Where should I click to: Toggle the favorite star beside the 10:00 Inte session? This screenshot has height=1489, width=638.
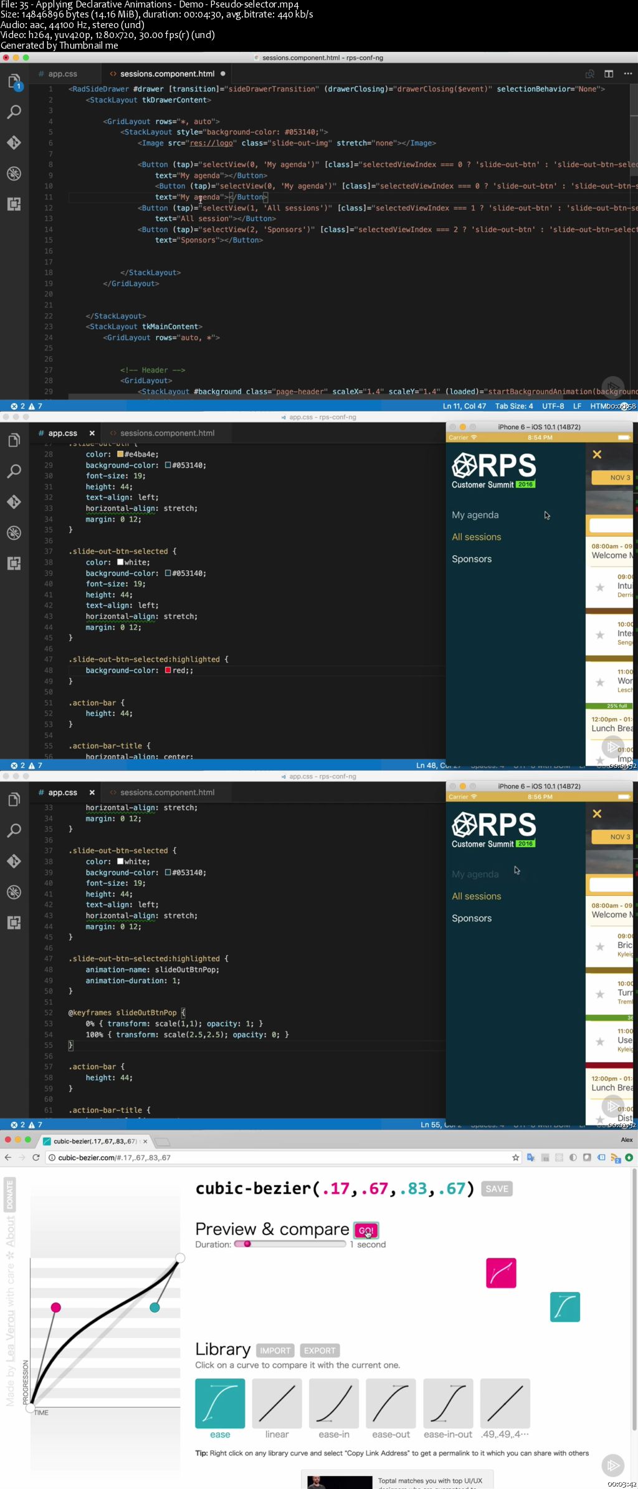[x=600, y=634]
